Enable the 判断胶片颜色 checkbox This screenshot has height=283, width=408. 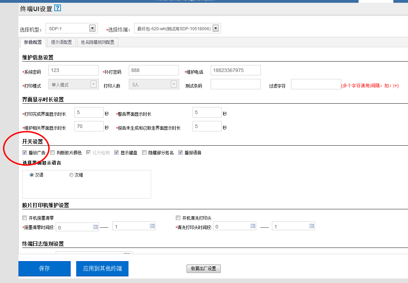[53, 152]
